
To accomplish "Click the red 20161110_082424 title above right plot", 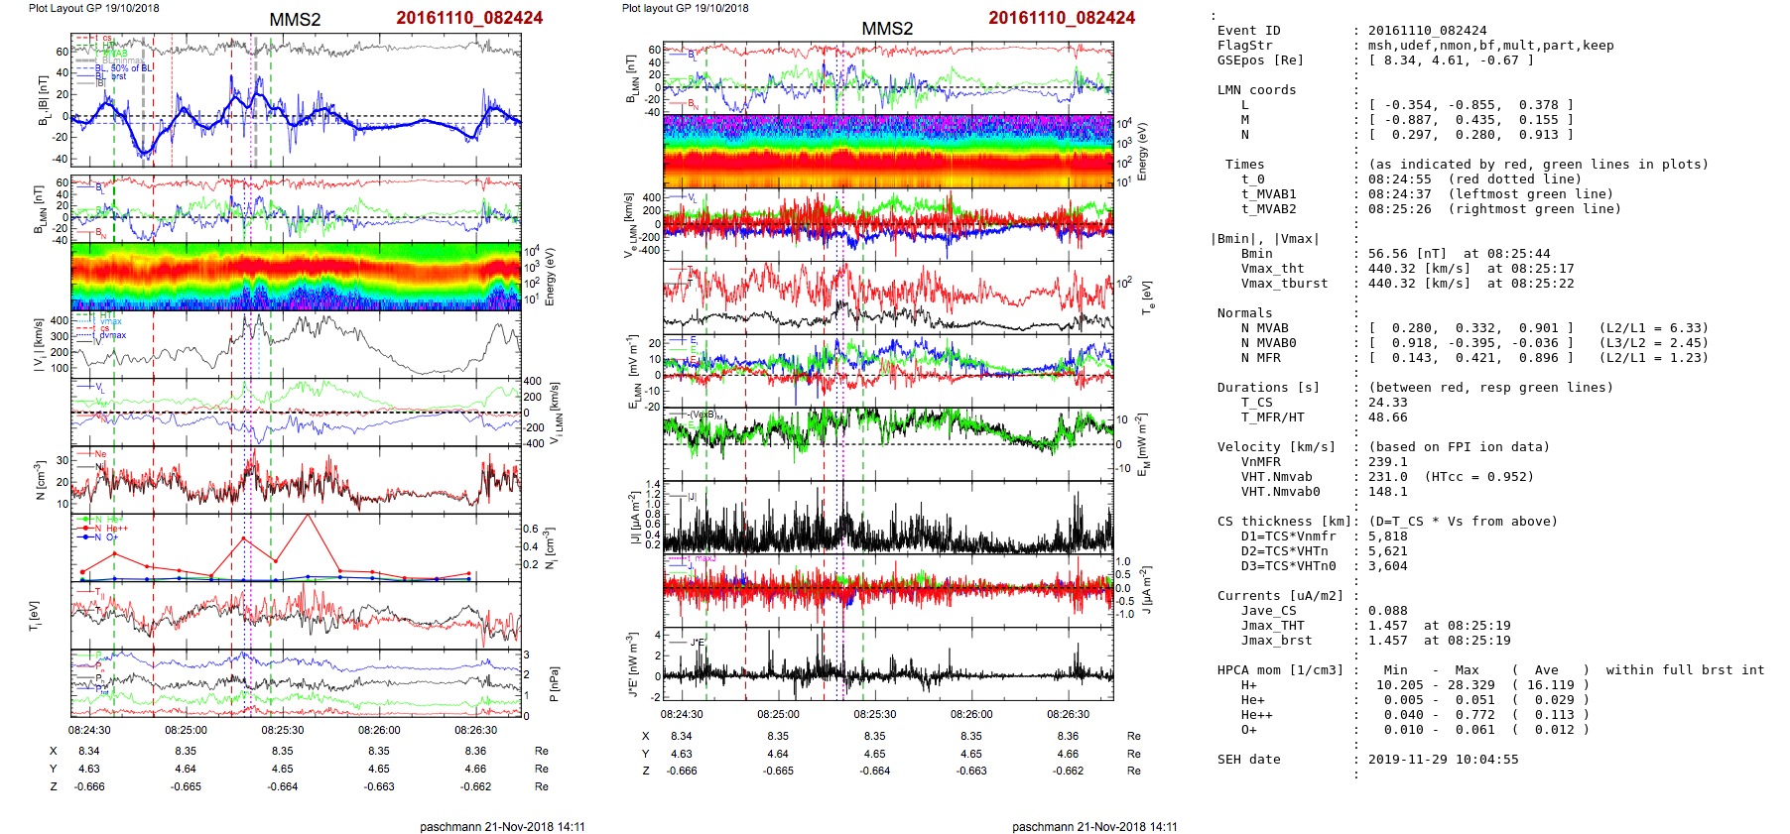I will coord(1061,18).
